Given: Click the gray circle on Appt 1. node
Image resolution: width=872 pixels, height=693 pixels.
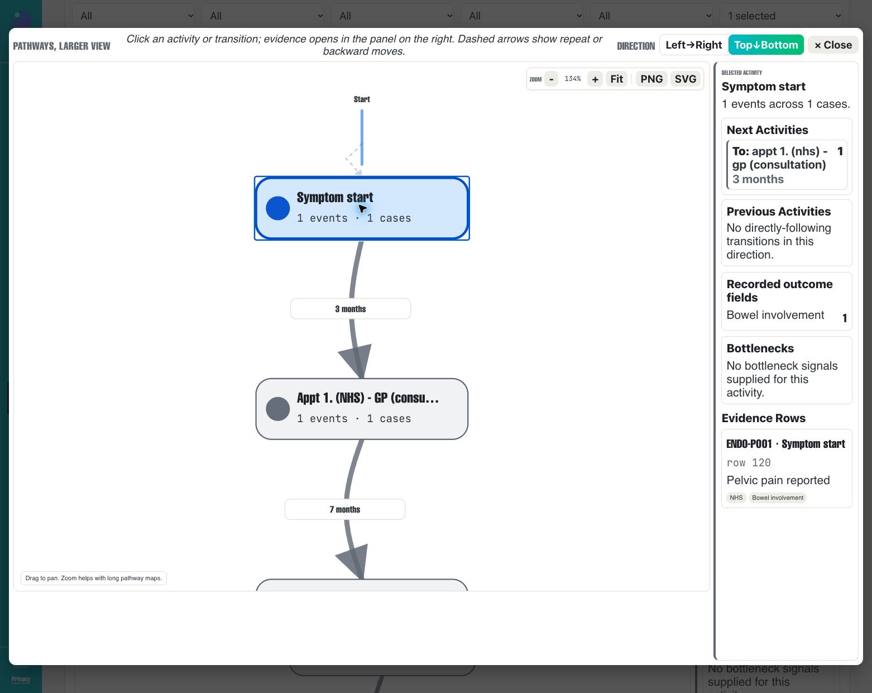Looking at the screenshot, I should 277,409.
